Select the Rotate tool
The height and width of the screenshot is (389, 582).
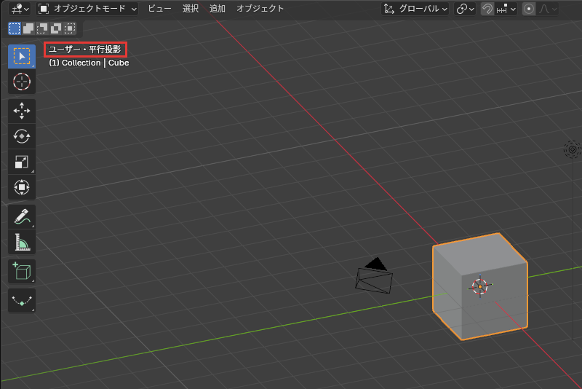22,136
